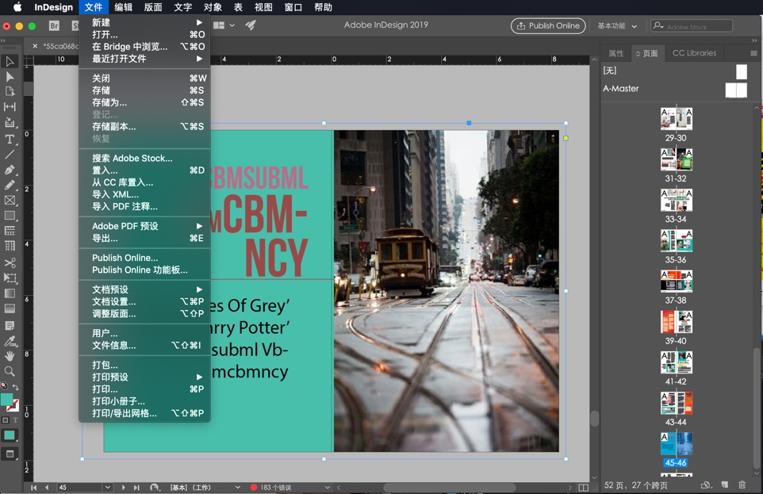Select the Note tool
This screenshot has height=494, width=763.
10,325
